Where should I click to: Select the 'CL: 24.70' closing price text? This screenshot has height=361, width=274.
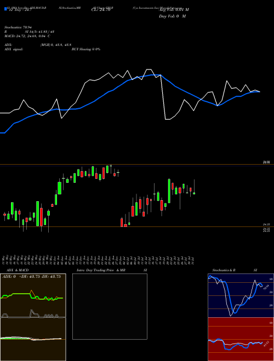101,10
